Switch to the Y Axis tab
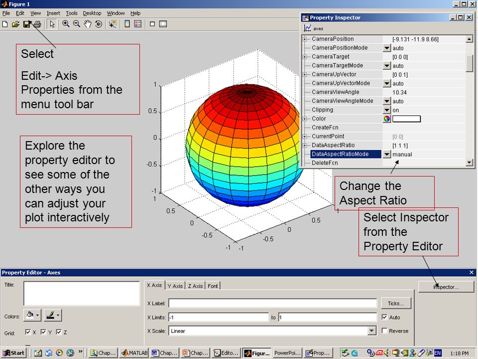This screenshot has width=478, height=359. click(175, 286)
